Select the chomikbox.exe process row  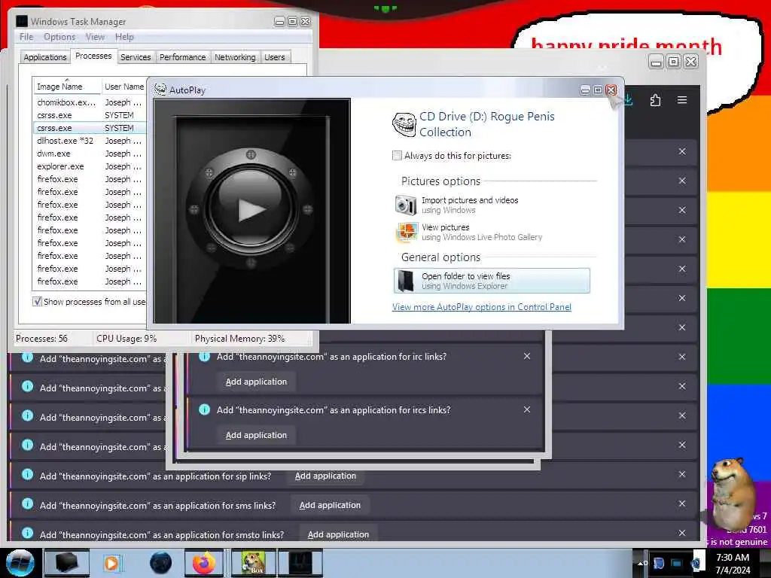point(90,102)
